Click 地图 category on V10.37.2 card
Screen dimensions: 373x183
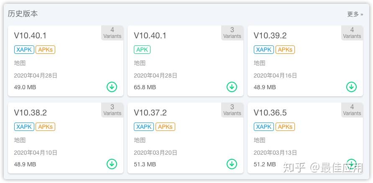pyautogui.click(x=140, y=140)
